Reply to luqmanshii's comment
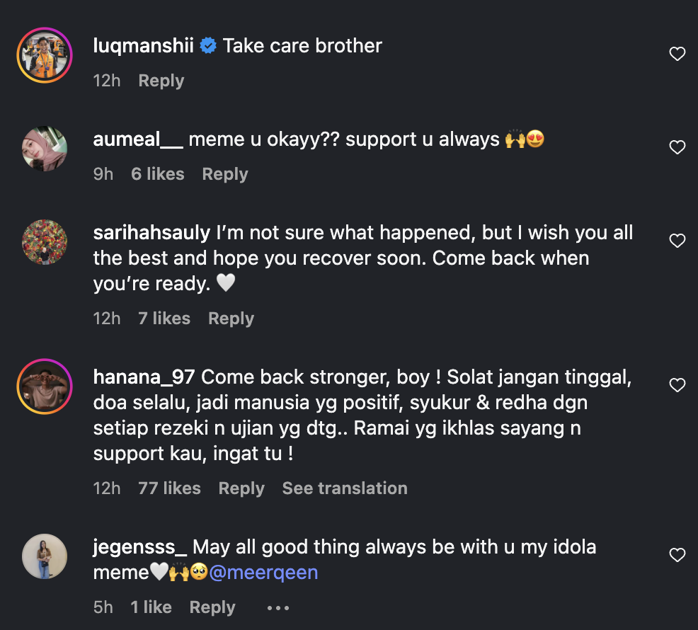 coord(161,81)
